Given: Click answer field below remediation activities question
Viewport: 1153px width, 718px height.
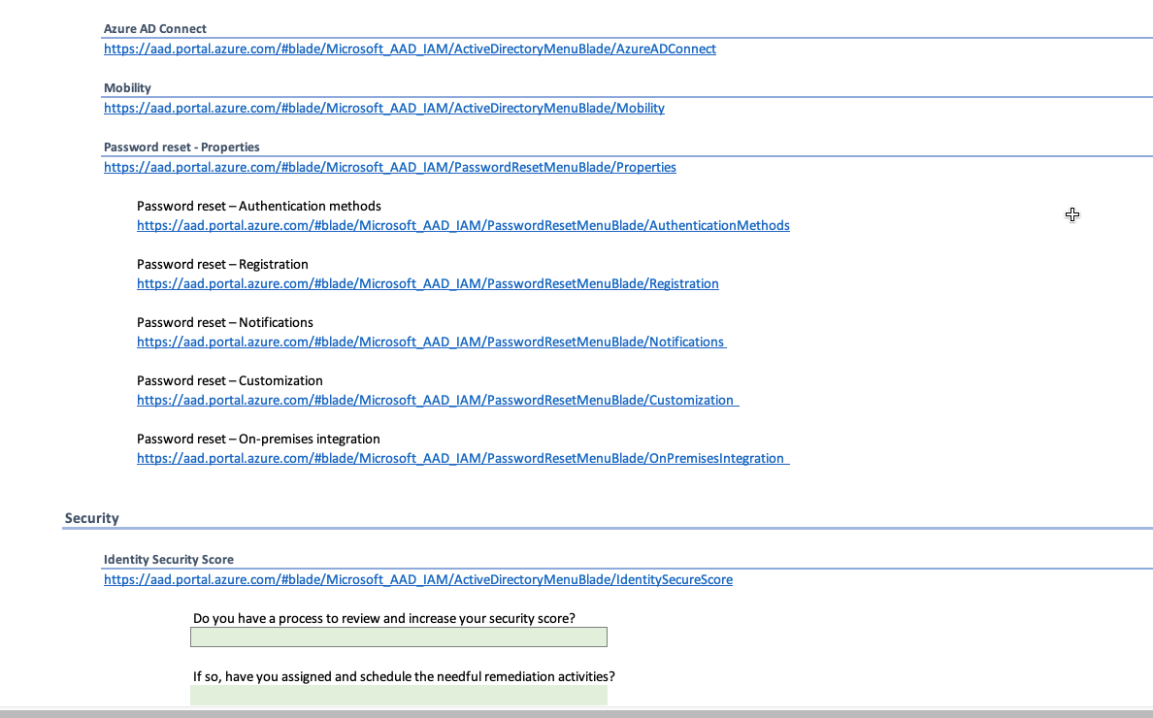Looking at the screenshot, I should pyautogui.click(x=398, y=695).
